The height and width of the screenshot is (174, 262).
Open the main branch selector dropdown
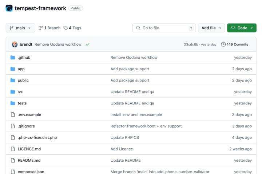pos(20,28)
